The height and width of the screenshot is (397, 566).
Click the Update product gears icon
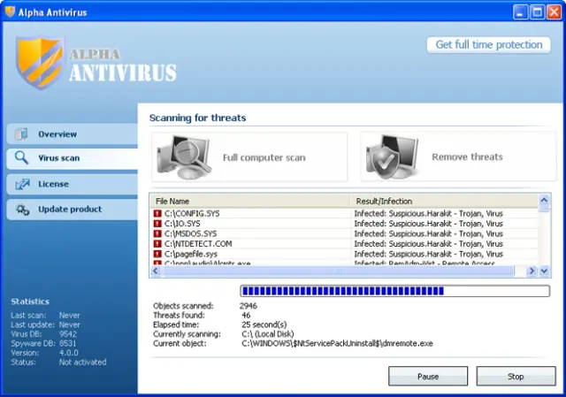point(22,210)
